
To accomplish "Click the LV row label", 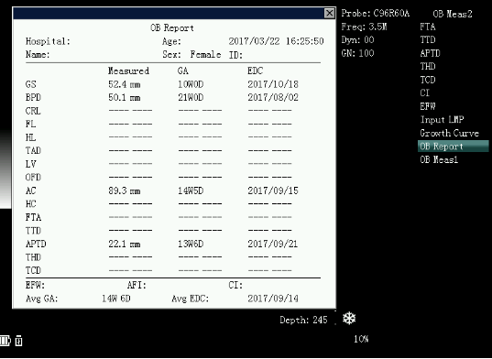I will pos(31,164).
